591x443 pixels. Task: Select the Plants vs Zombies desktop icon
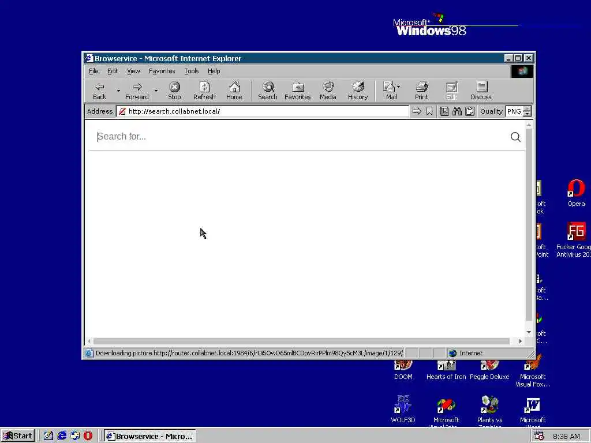tap(489, 411)
